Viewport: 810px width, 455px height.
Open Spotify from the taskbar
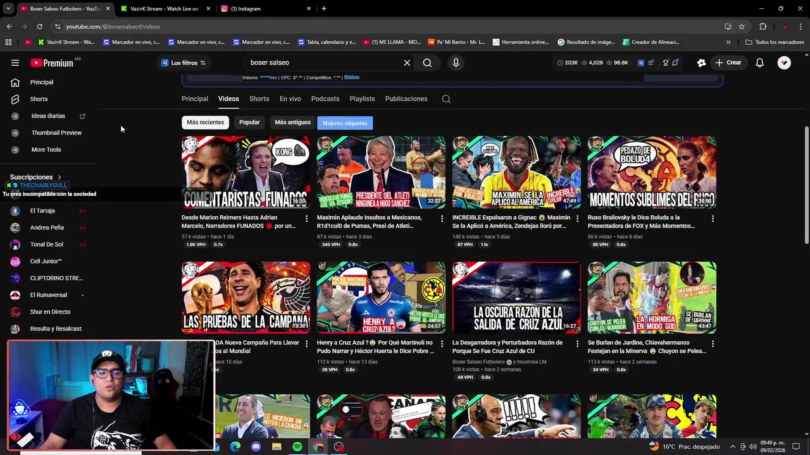pyautogui.click(x=297, y=447)
